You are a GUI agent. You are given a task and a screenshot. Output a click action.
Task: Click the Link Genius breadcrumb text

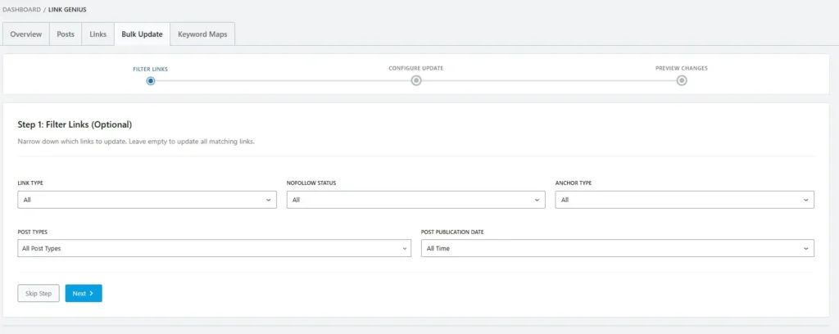tap(67, 9)
